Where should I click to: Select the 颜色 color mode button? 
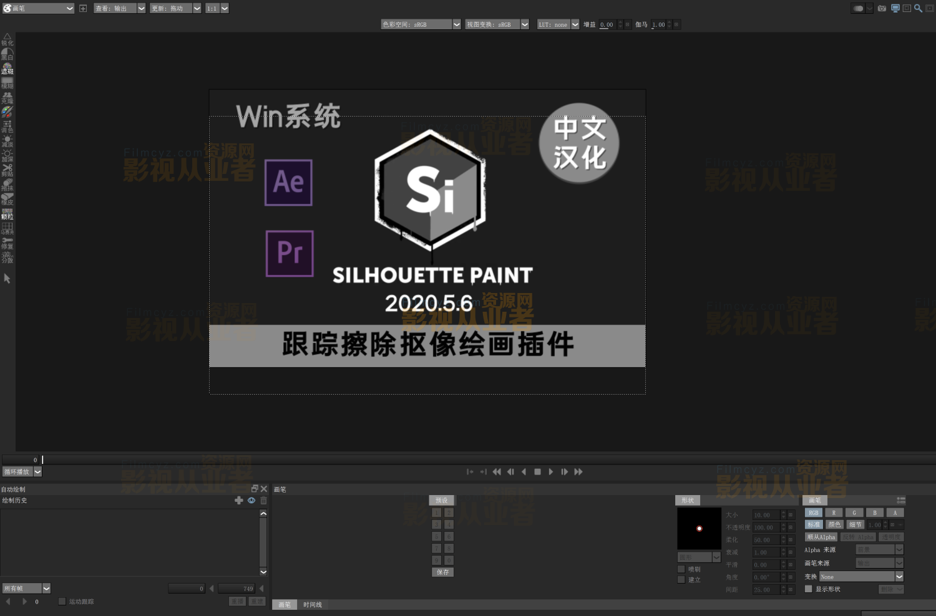835,524
